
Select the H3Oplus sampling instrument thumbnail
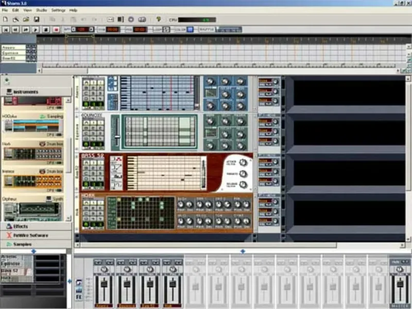point(33,126)
